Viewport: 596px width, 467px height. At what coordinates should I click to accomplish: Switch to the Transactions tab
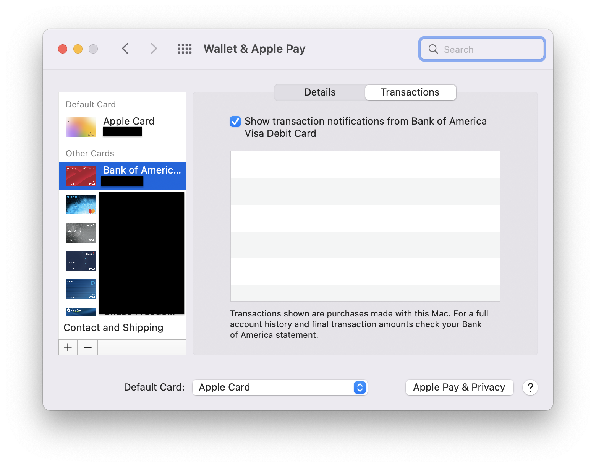pyautogui.click(x=410, y=92)
